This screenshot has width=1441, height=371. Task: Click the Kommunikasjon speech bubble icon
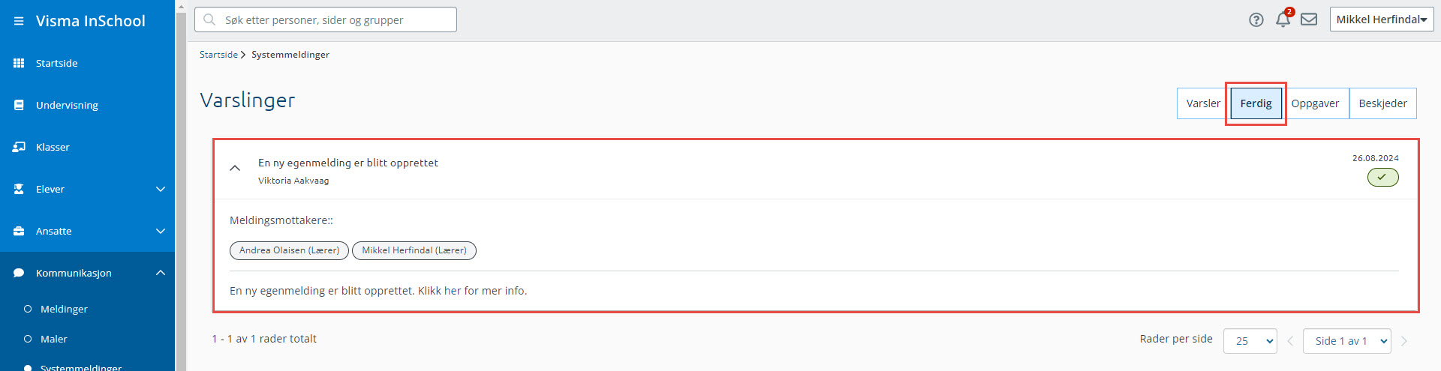(19, 273)
